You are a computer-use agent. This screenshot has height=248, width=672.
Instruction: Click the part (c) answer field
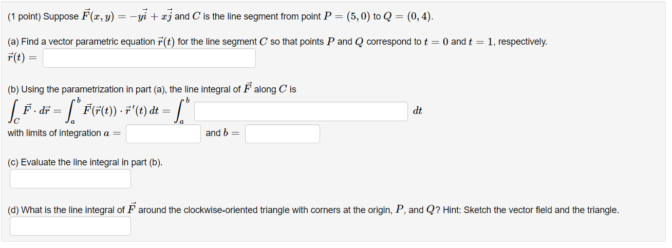point(70,179)
